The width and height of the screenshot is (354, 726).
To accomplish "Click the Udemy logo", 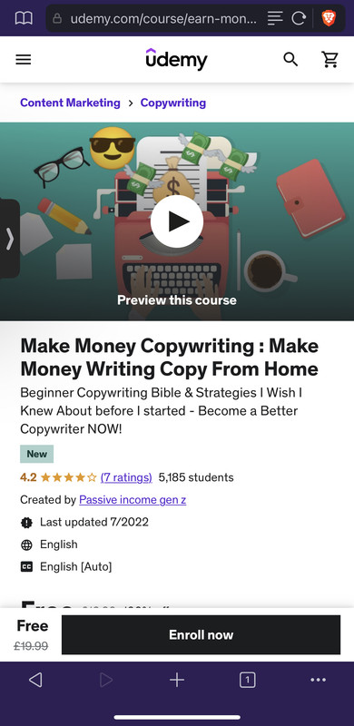I will click(176, 59).
